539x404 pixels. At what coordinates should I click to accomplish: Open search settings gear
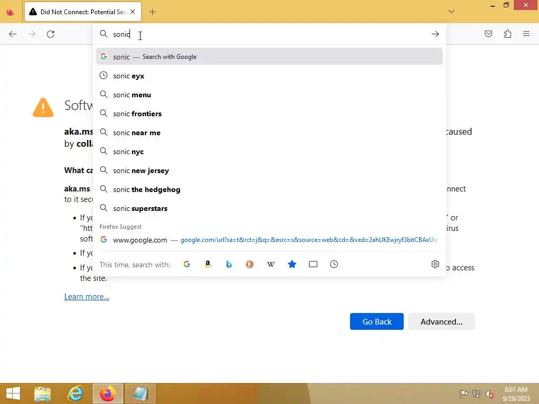coord(435,264)
